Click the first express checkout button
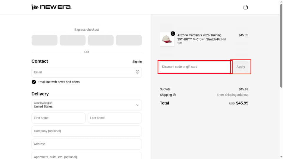Image resolution: width=283 pixels, height=159 pixels. (45, 40)
